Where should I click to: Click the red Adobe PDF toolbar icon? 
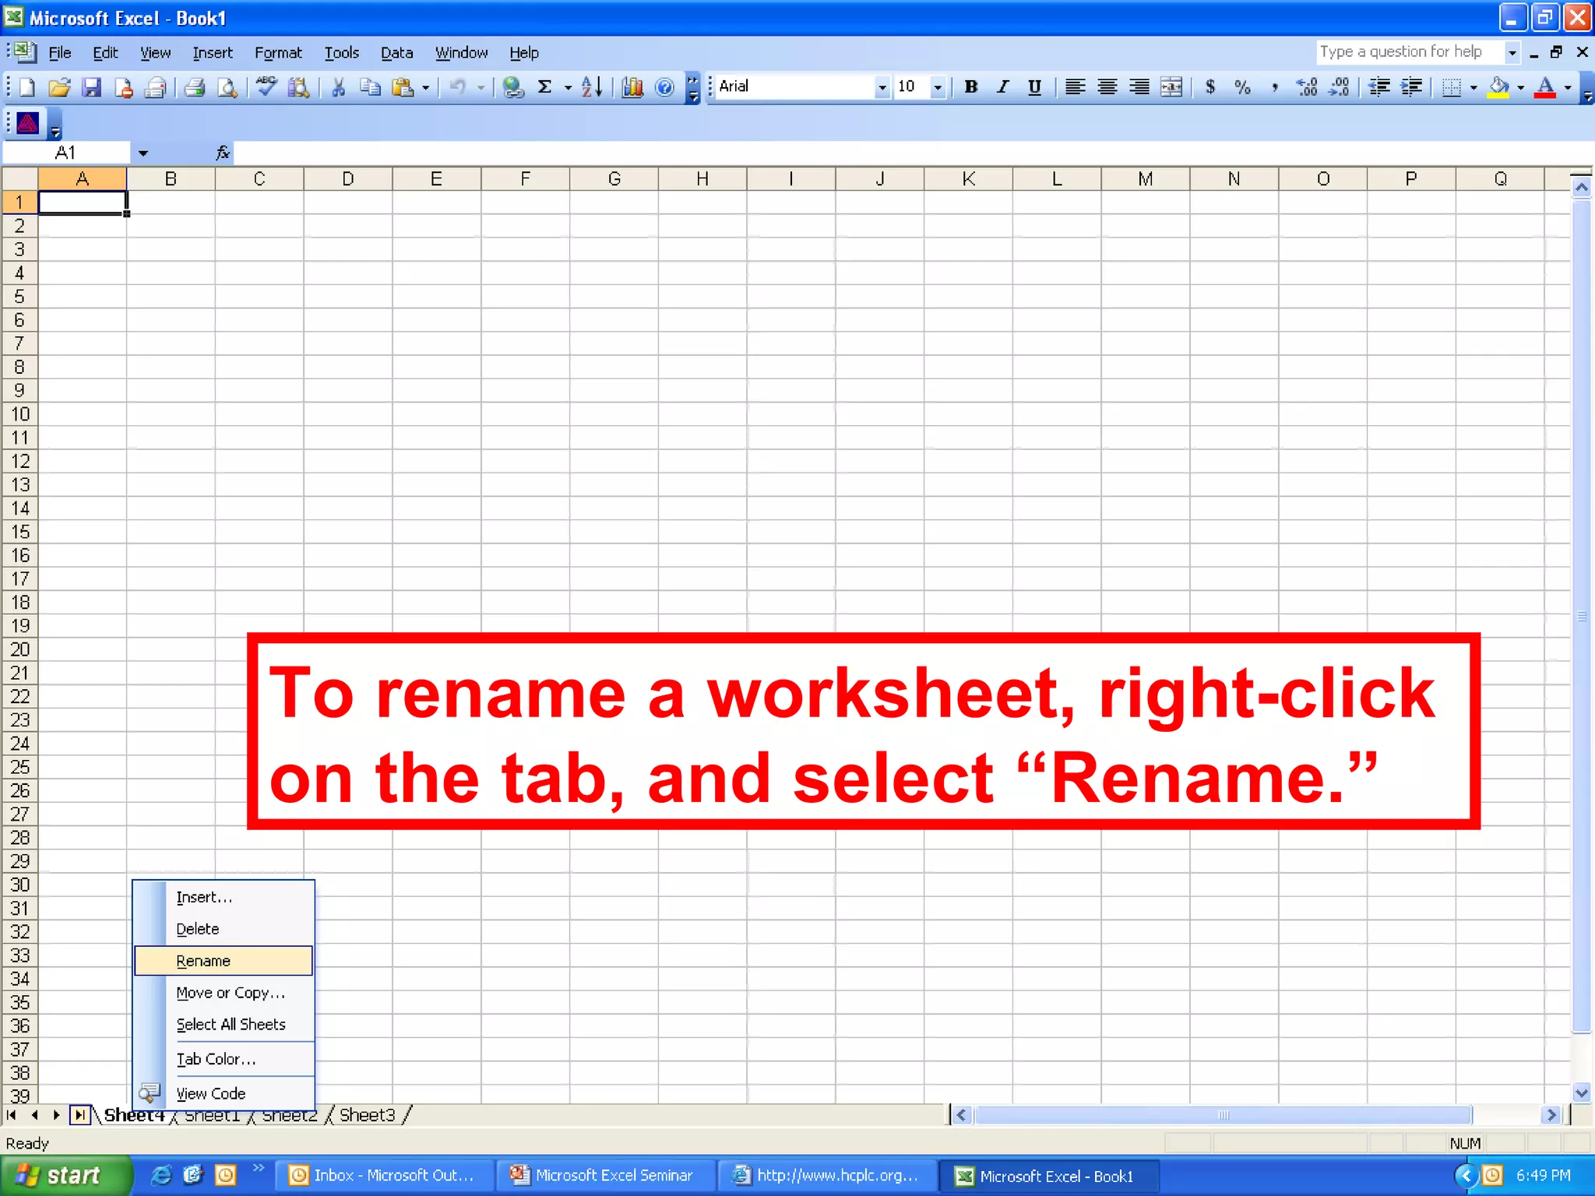[x=28, y=123]
